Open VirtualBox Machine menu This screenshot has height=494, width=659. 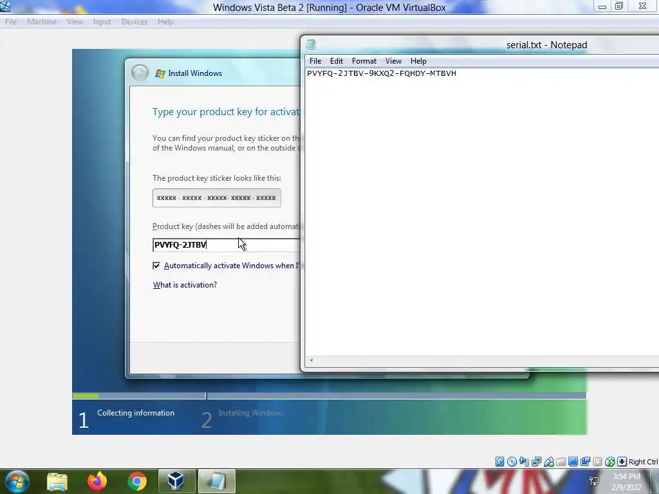[42, 22]
